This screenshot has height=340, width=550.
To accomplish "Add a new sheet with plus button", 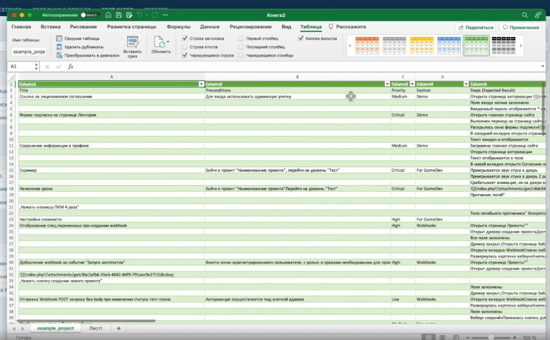I will point(119,328).
